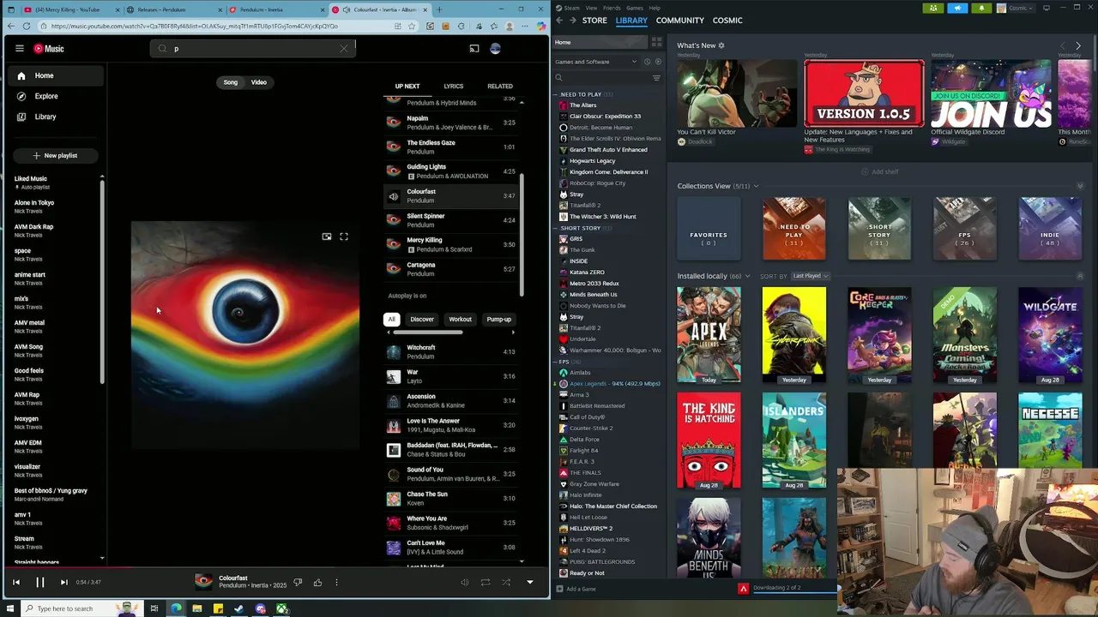The width and height of the screenshot is (1098, 617).
Task: Open the cast to device icon
Action: pos(474,49)
